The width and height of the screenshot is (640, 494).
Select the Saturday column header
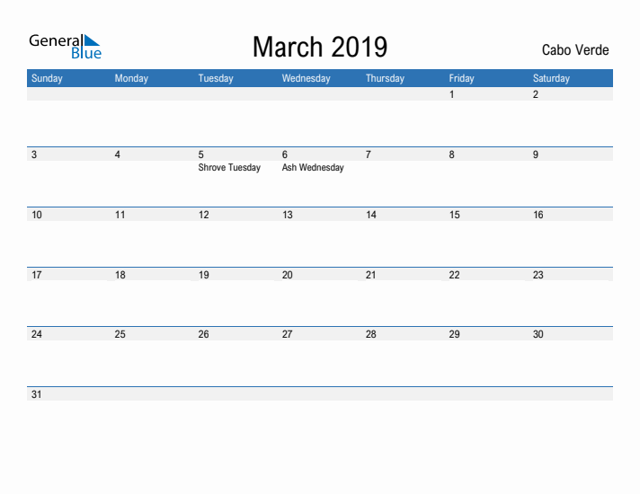coord(551,78)
